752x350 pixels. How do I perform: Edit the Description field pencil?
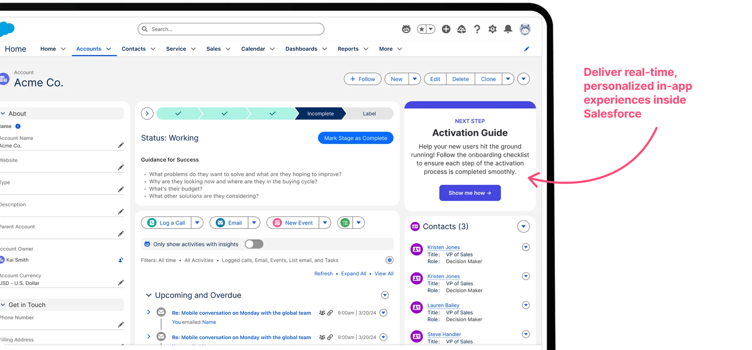(x=121, y=212)
